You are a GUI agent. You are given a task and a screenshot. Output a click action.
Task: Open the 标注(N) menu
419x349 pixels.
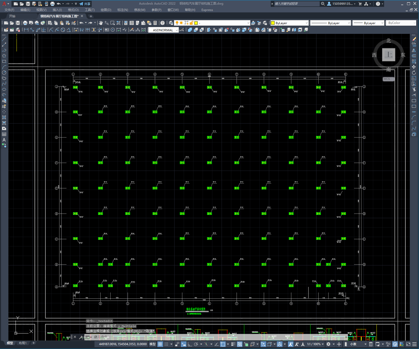point(123,10)
